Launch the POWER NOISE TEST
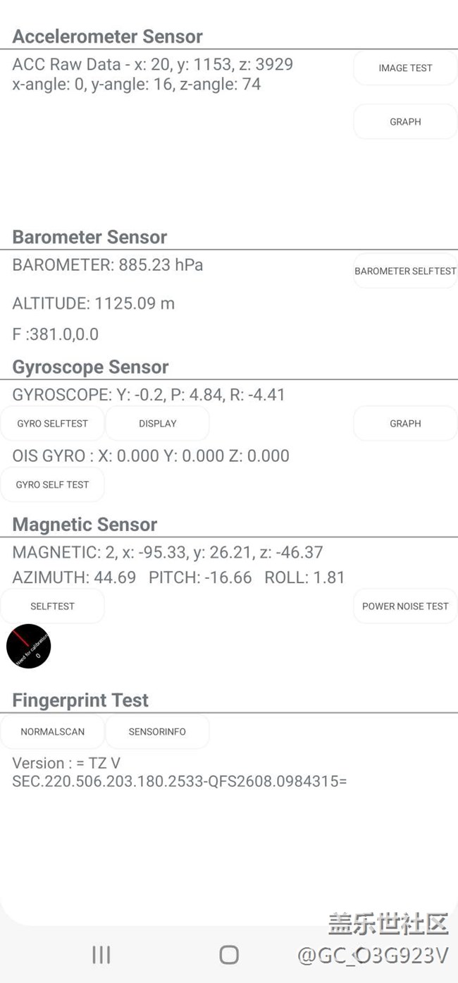The width and height of the screenshot is (458, 983). coord(405,606)
